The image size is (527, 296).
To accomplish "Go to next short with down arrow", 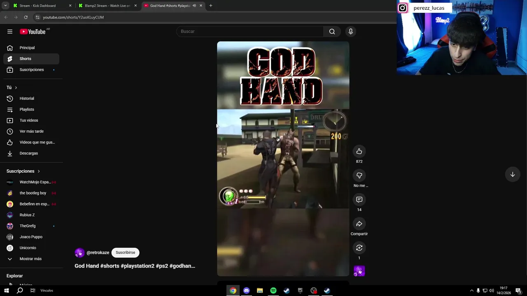I will click(513, 174).
